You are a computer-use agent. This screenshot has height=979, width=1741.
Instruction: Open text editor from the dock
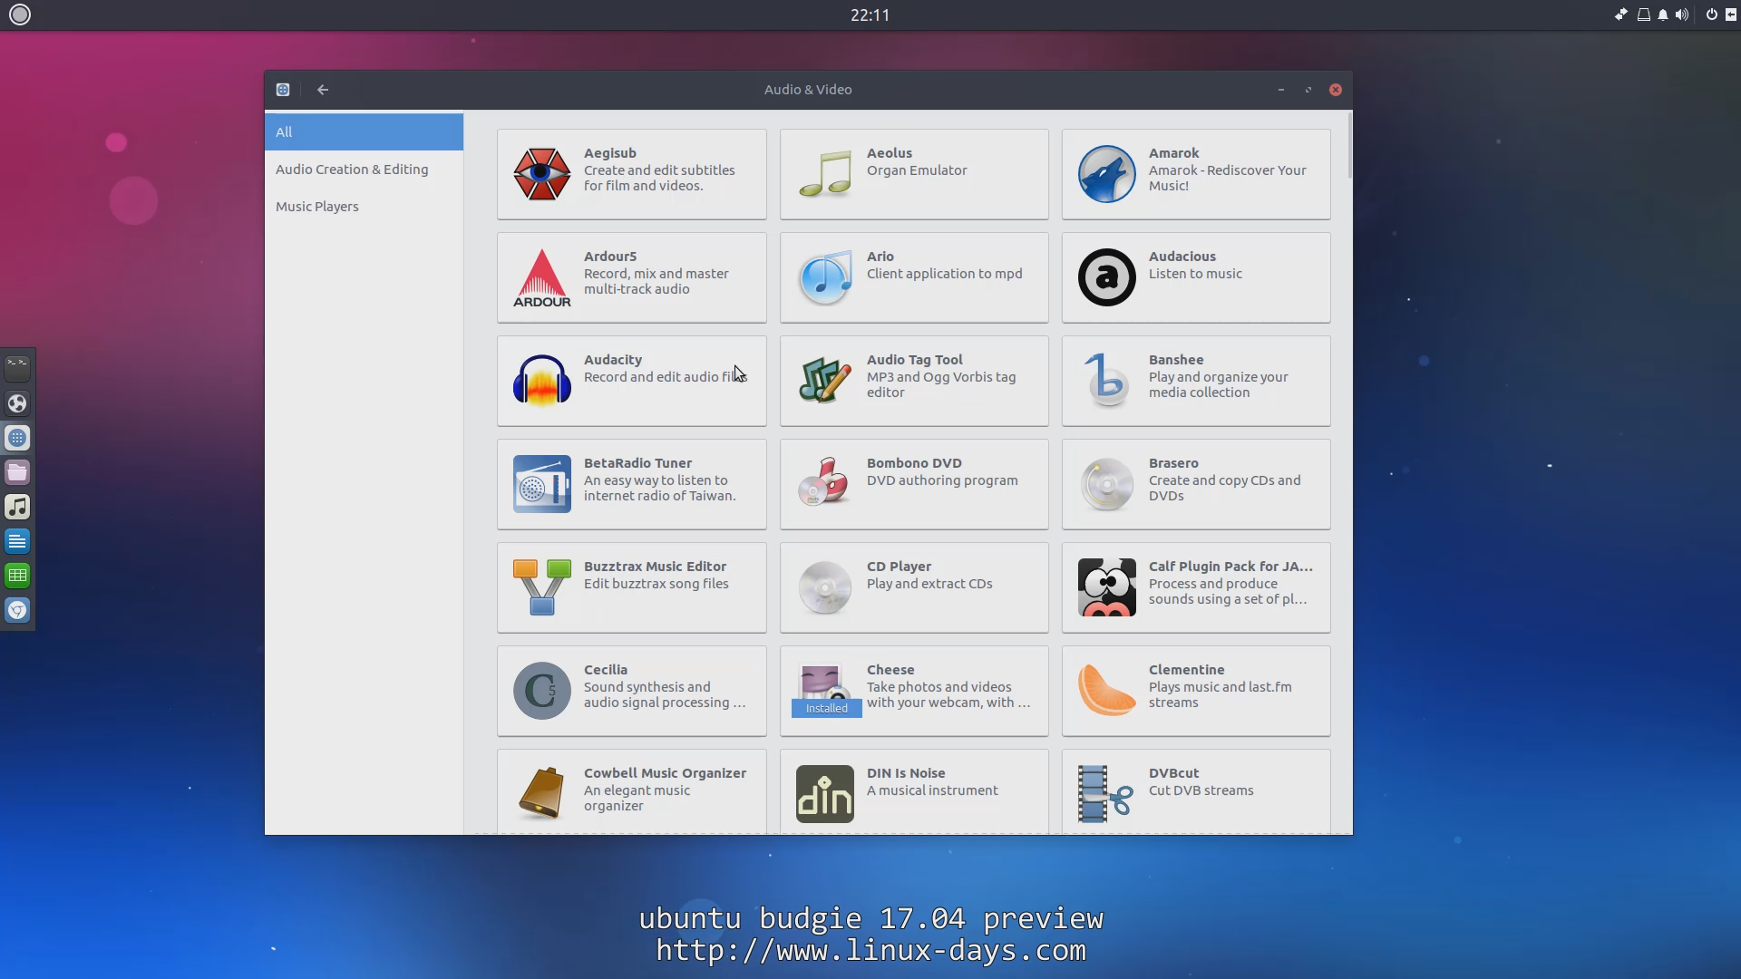[17, 541]
